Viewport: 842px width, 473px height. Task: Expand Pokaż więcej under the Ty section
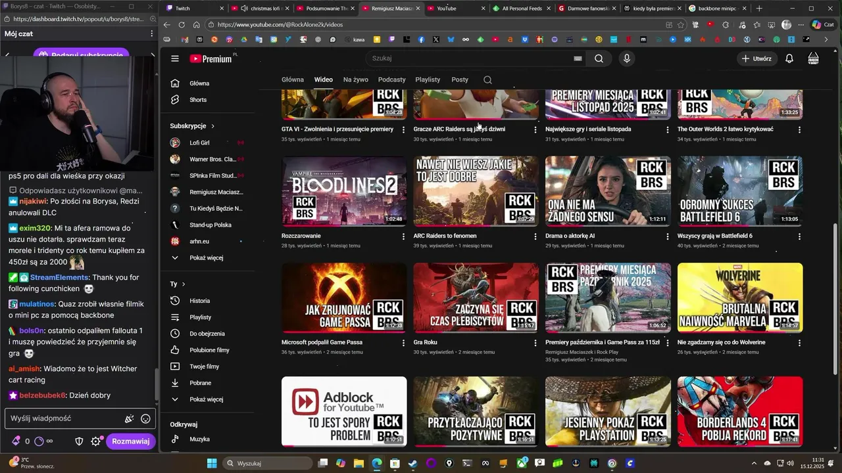tap(207, 399)
